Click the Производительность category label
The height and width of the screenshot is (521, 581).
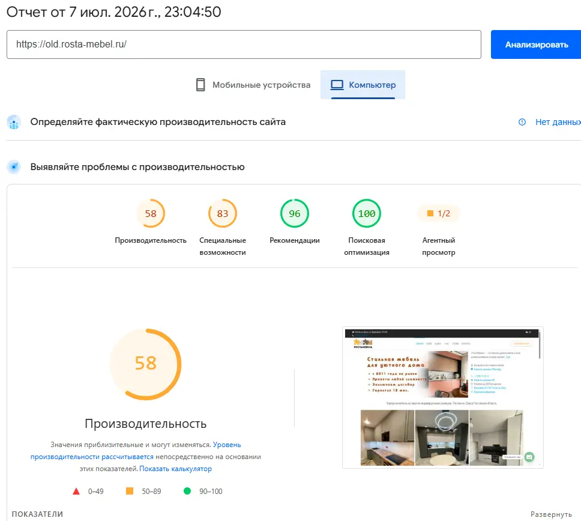tap(151, 240)
